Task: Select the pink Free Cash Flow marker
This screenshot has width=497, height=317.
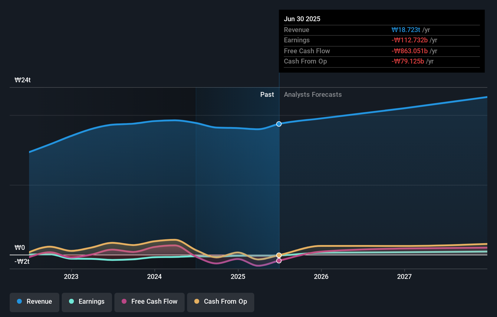Action: 278,260
